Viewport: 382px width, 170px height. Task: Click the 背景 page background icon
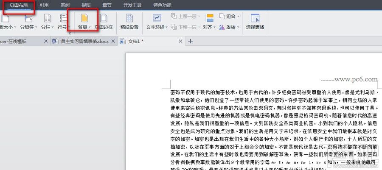[84, 18]
